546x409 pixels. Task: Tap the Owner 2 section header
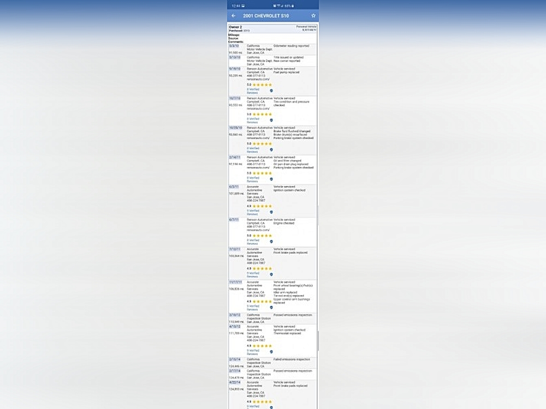coord(234,26)
